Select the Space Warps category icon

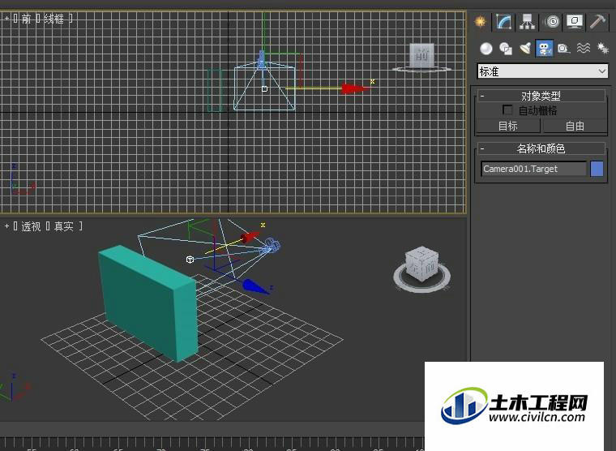click(584, 49)
